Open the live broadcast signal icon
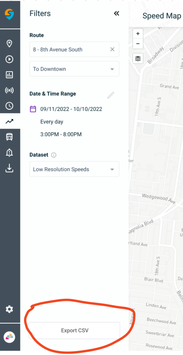 tap(9, 90)
